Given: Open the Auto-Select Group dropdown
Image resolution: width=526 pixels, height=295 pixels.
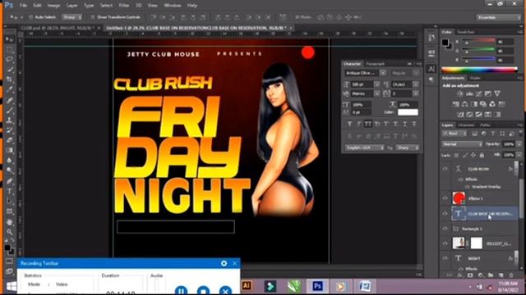Looking at the screenshot, I should (x=72, y=17).
